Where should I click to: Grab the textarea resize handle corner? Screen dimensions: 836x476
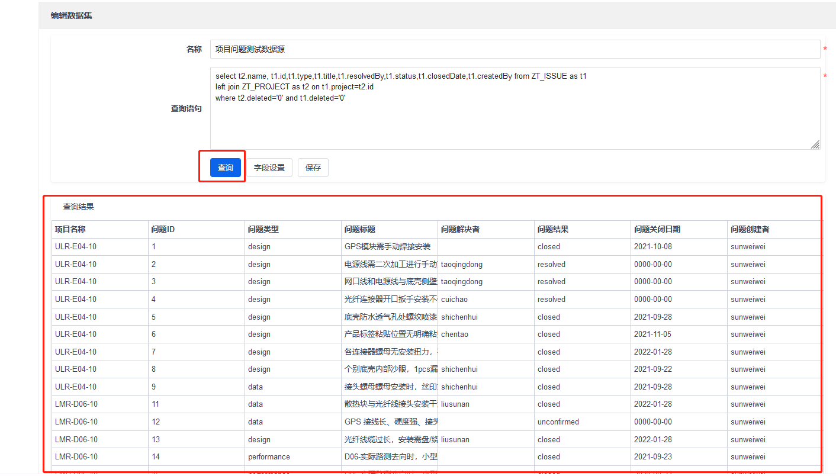(x=815, y=144)
